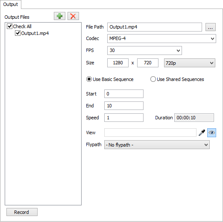
Task: Click the width field showing 1280
Action: [118, 63]
